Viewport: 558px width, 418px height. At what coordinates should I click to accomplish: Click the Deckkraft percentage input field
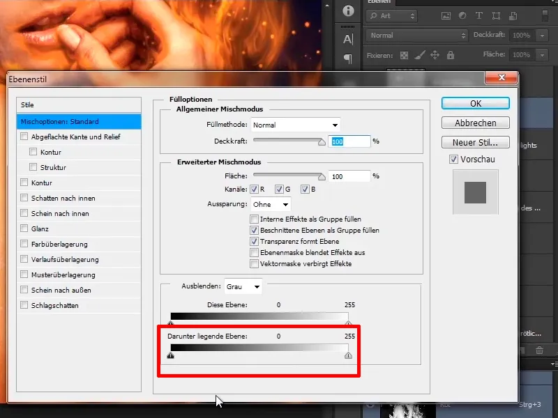pos(349,141)
